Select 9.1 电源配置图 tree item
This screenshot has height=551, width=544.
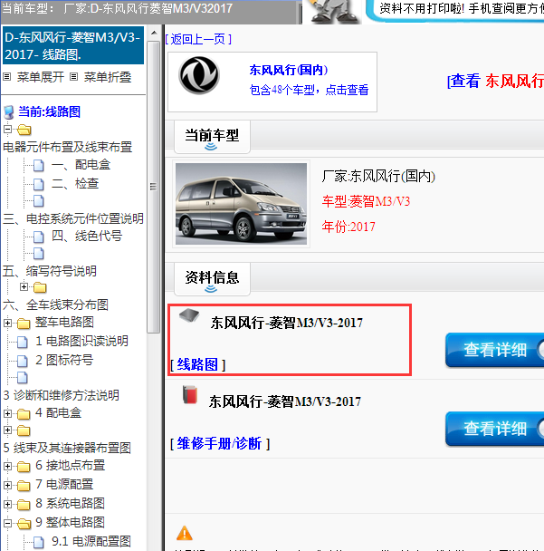91,541
